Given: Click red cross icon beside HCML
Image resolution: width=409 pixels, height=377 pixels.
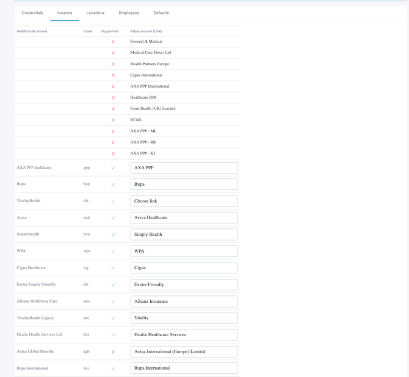Looking at the screenshot, I should [x=113, y=121].
